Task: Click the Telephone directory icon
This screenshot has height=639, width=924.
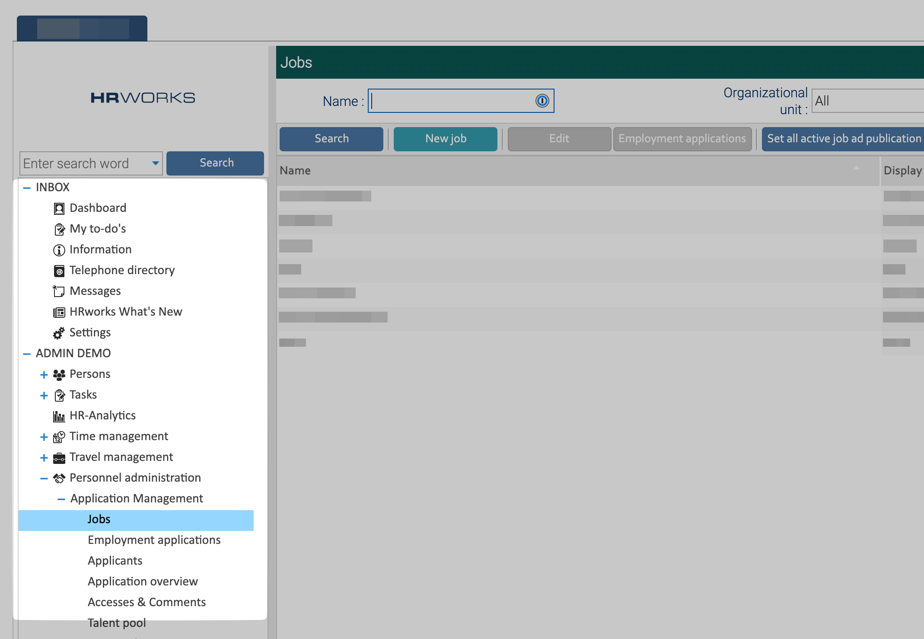Action: 59,271
